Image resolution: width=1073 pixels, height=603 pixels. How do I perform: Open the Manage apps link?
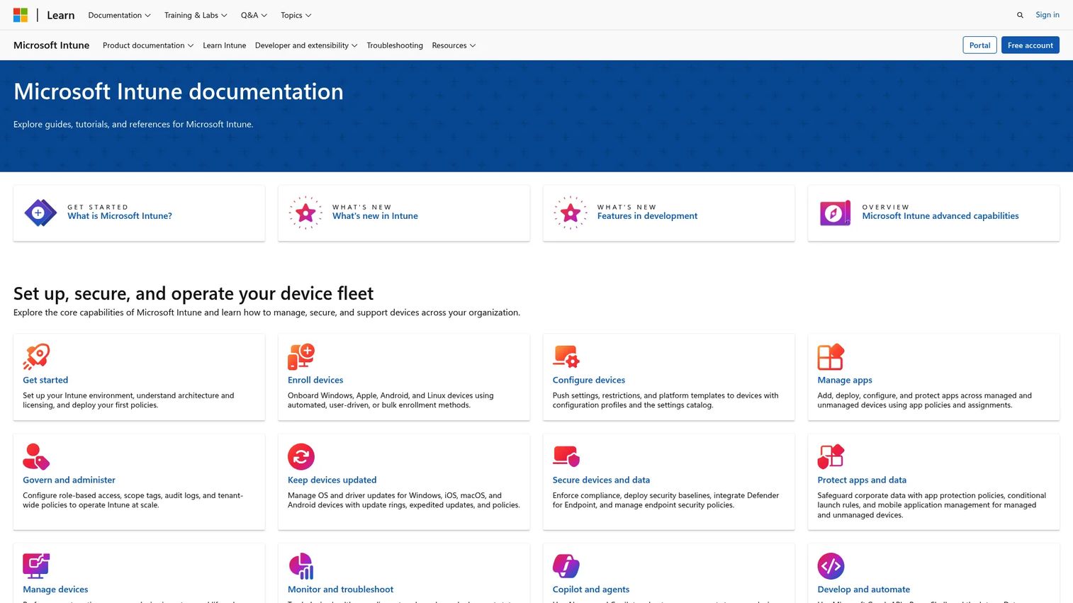[x=845, y=380]
